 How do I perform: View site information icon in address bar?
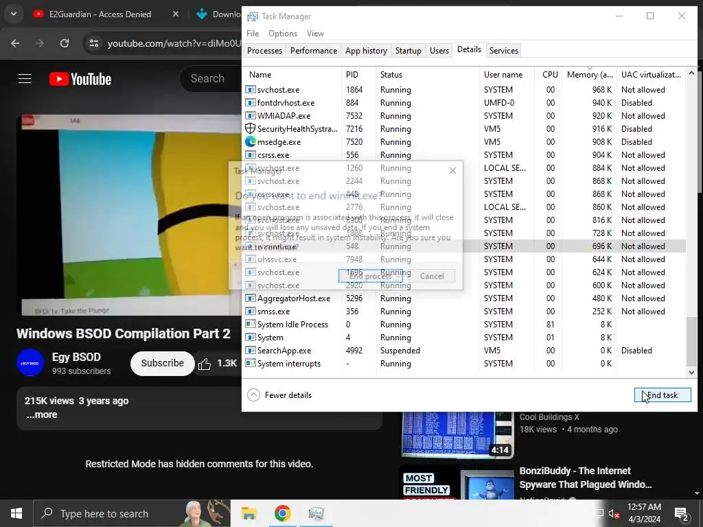pos(93,43)
